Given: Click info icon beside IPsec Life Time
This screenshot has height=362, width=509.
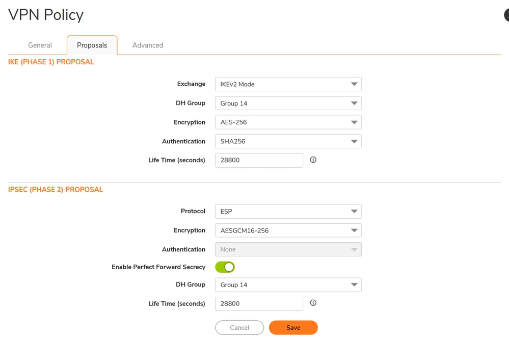Looking at the screenshot, I should tap(313, 303).
